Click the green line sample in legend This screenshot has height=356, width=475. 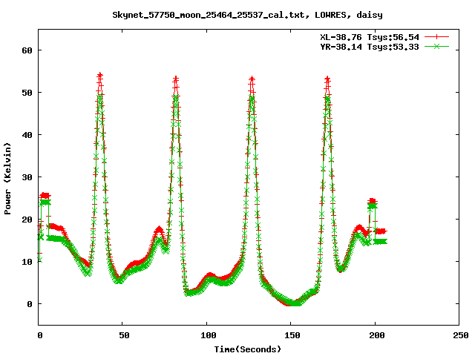coord(436,47)
